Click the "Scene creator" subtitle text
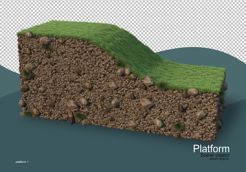246x172 pixels. pyautogui.click(x=215, y=155)
